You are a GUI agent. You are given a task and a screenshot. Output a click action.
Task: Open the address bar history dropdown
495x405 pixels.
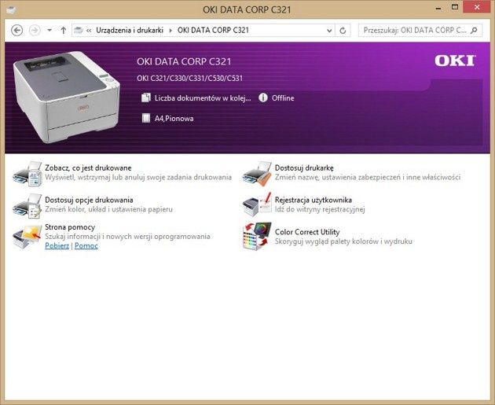329,31
